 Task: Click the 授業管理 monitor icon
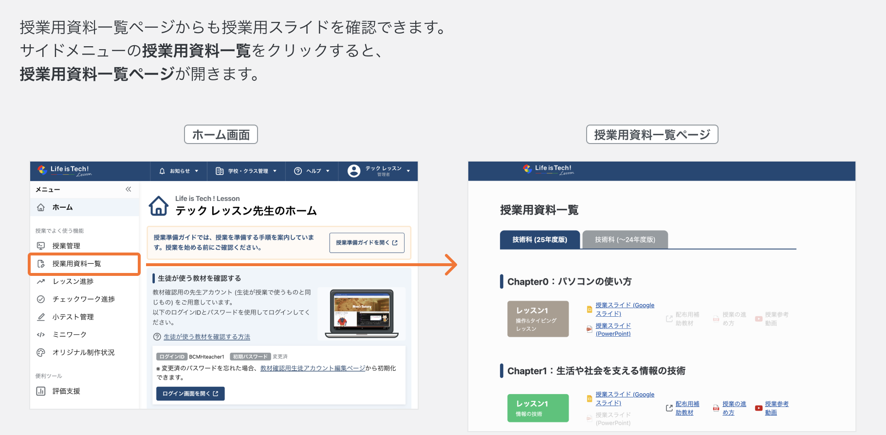coord(41,246)
